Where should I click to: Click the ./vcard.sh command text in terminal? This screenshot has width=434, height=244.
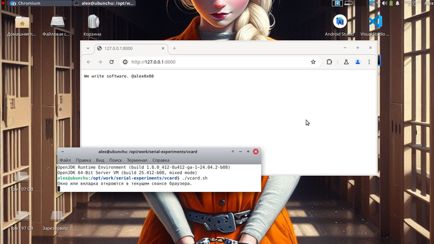(x=195, y=178)
